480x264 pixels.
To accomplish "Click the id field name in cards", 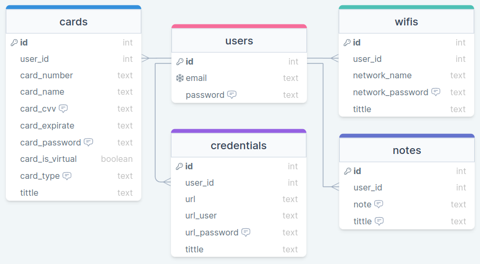I will (x=24, y=42).
